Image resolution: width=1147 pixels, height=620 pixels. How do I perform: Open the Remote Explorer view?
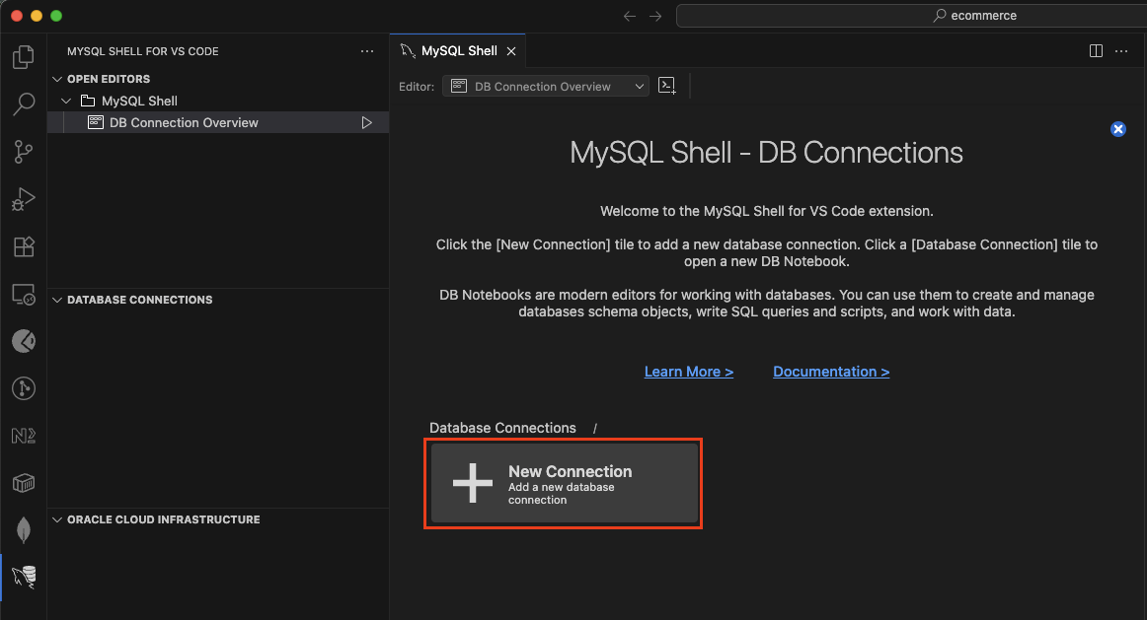pos(23,293)
